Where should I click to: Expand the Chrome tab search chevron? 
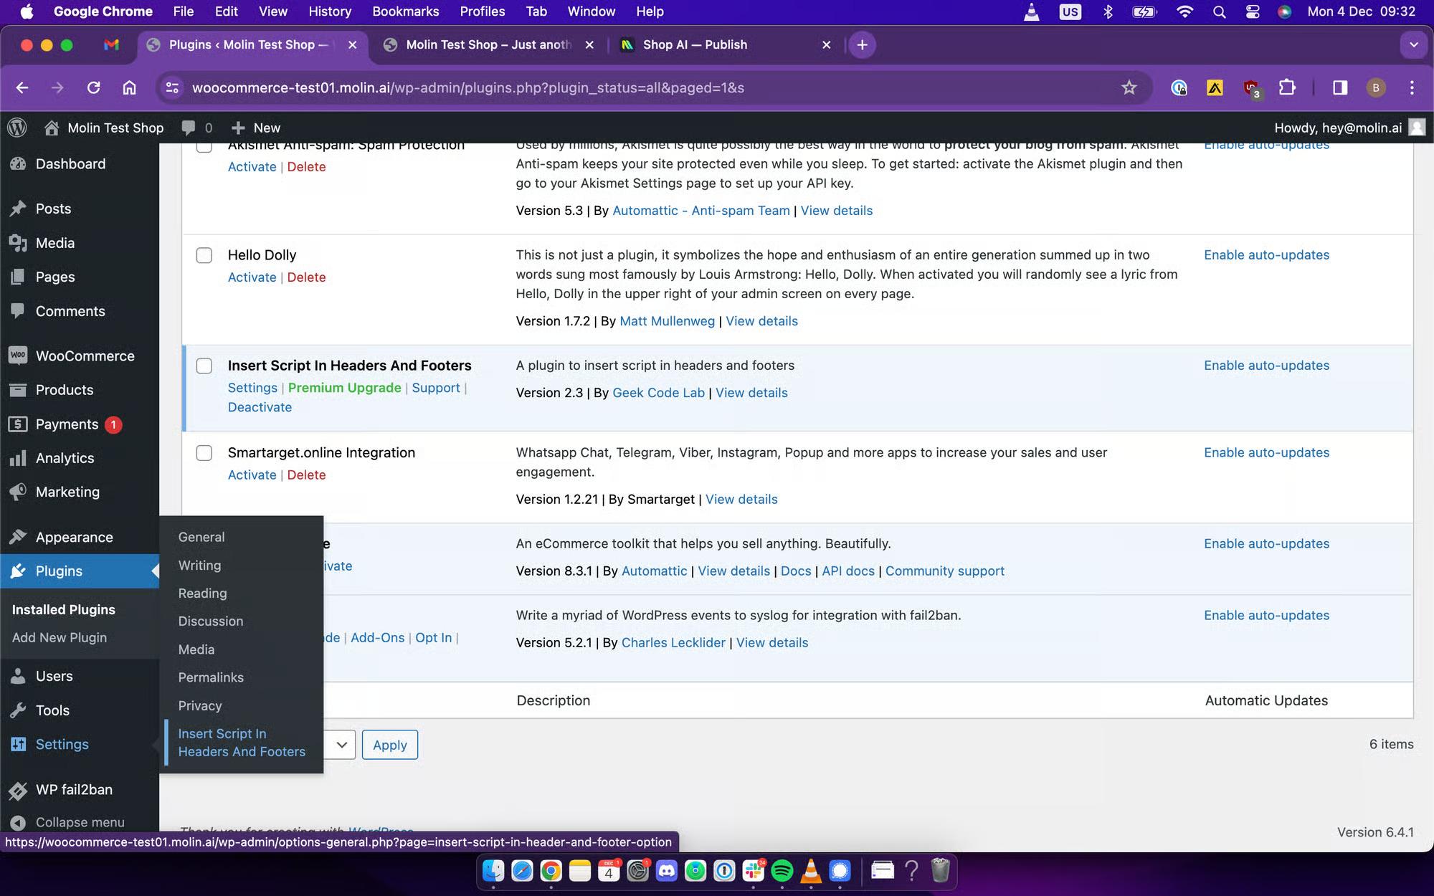click(x=1413, y=44)
